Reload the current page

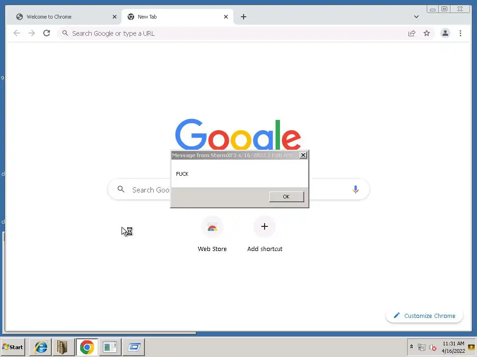click(47, 33)
